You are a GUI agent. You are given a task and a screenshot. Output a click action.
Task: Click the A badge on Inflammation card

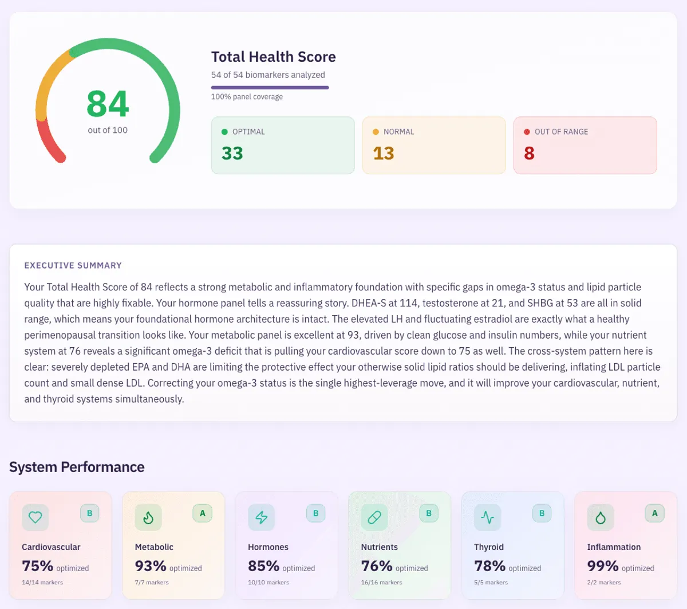(654, 513)
